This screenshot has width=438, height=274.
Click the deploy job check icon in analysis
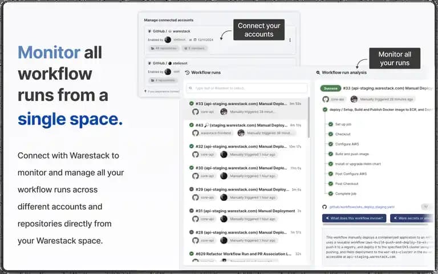[x=325, y=110]
